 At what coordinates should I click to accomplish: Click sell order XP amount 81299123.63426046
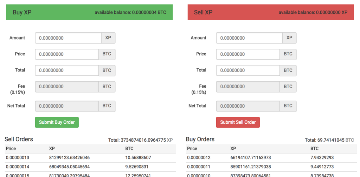[69, 157]
